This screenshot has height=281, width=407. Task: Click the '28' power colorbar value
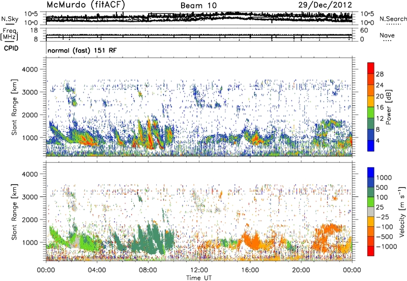point(380,74)
